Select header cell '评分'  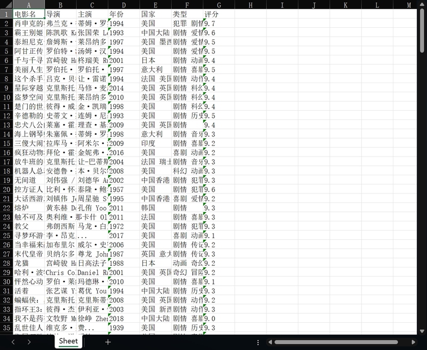point(219,14)
